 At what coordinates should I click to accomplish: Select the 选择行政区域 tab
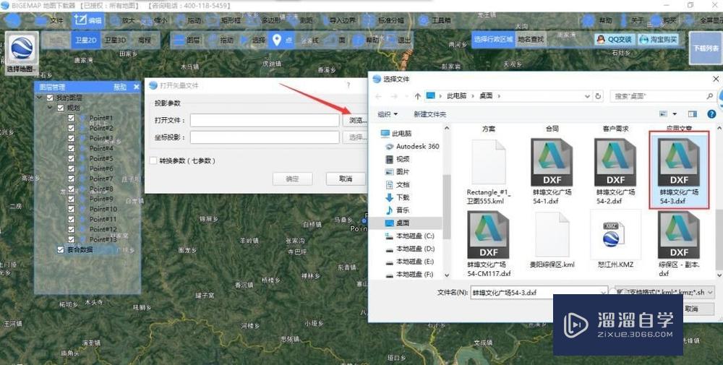tap(493, 40)
